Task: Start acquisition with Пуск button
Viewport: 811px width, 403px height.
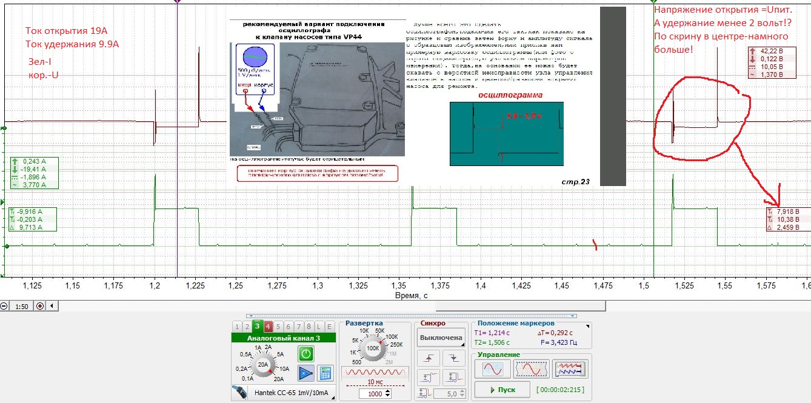Action: (x=502, y=390)
